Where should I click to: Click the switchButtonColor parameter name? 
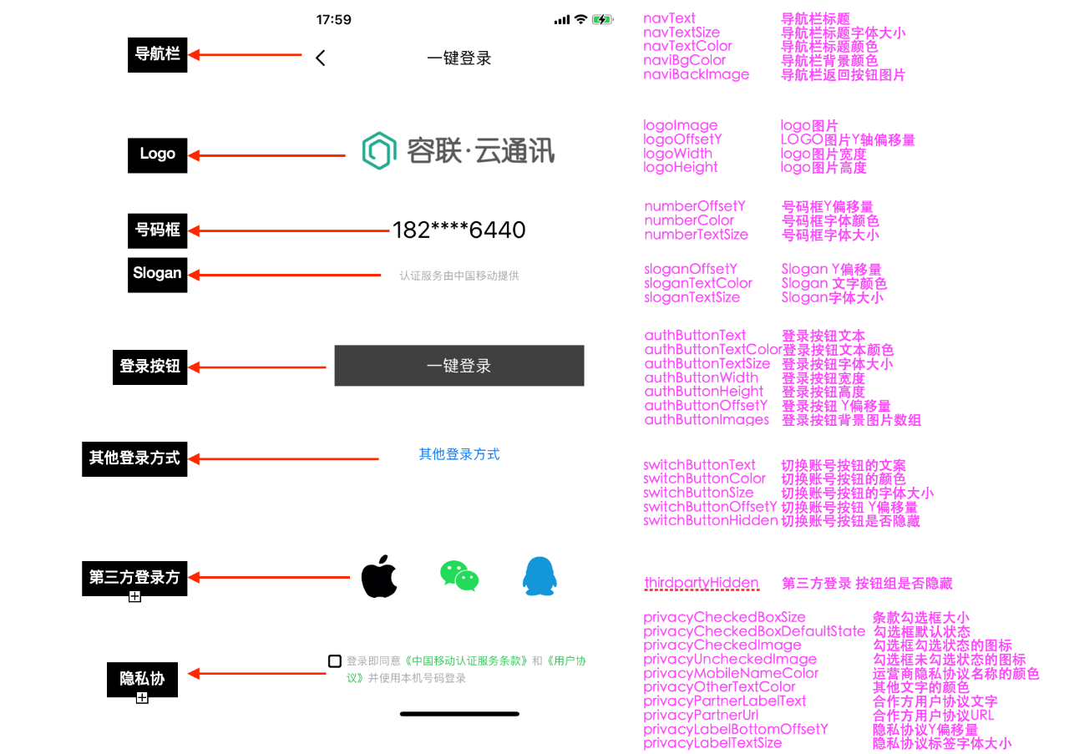704,478
